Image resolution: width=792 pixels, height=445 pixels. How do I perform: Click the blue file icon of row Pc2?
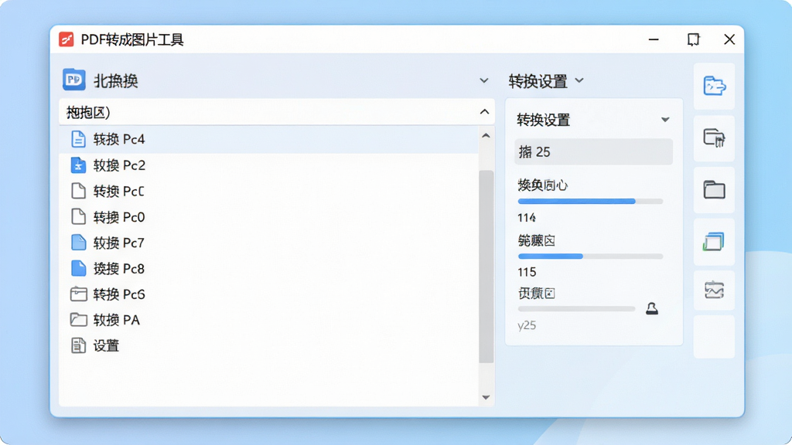[78, 165]
